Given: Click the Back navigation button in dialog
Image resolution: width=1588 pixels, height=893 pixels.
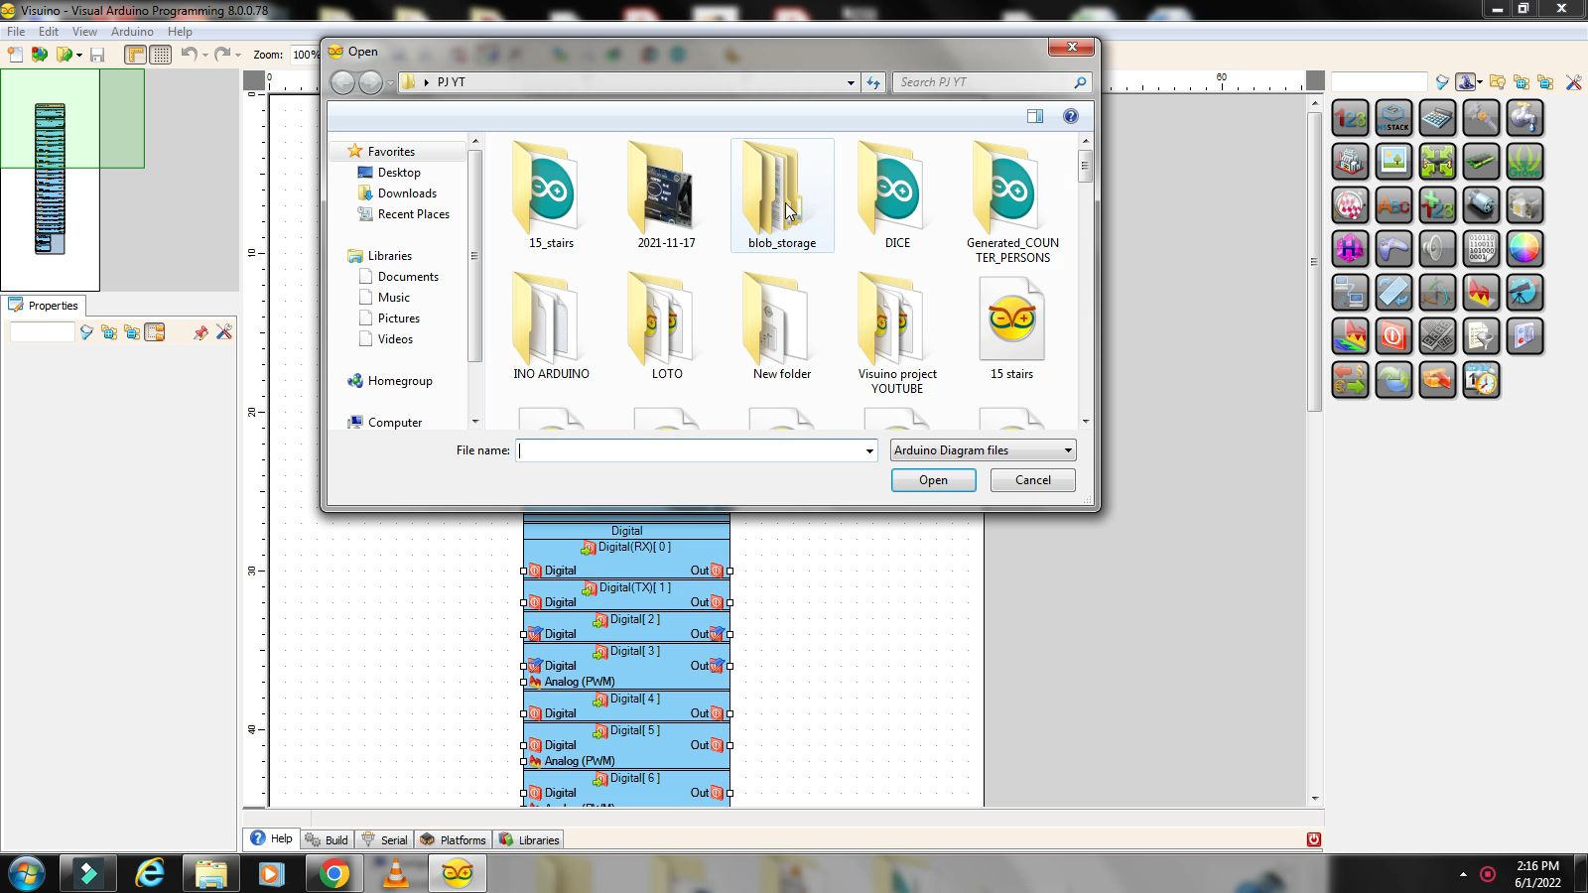Looking at the screenshot, I should (342, 82).
